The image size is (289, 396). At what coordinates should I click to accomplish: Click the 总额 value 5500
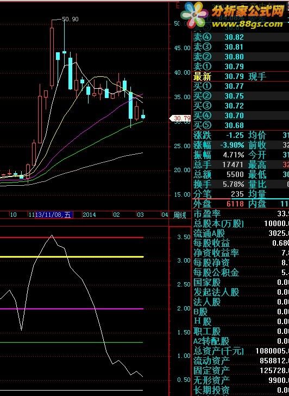pos(235,174)
